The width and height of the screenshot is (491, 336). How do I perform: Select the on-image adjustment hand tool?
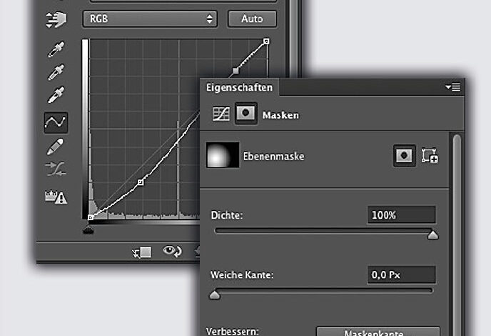coord(56,19)
